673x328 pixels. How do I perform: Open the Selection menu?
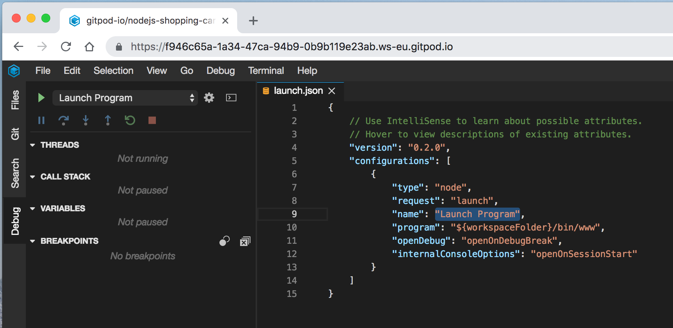click(x=113, y=71)
